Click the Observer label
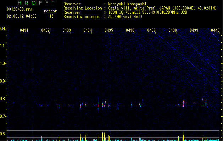The height and width of the screenshot is (141, 223). pyautogui.click(x=72, y=4)
